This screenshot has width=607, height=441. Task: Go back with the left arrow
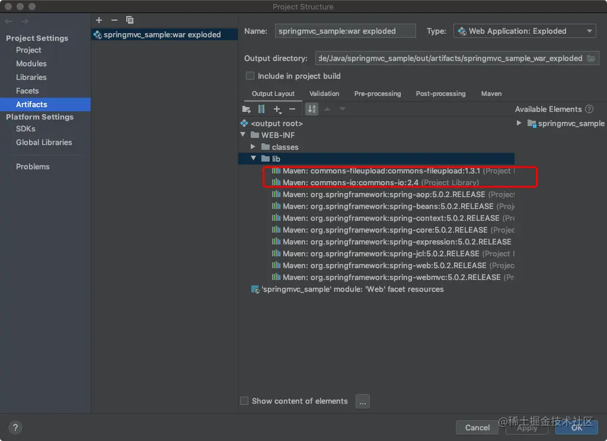[9, 21]
